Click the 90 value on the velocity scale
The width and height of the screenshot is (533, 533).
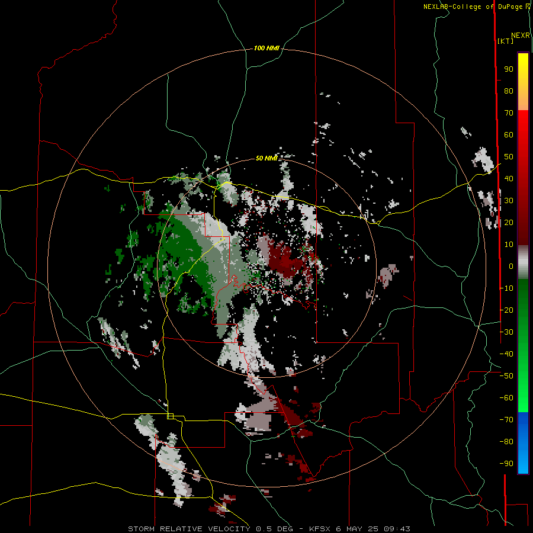coord(509,69)
